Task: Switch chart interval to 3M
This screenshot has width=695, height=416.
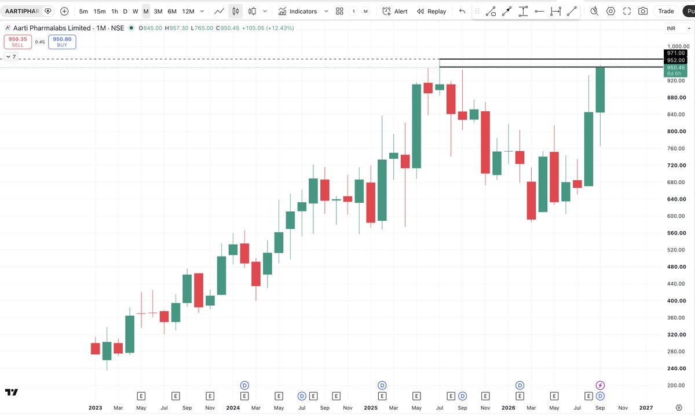Action: [158, 11]
